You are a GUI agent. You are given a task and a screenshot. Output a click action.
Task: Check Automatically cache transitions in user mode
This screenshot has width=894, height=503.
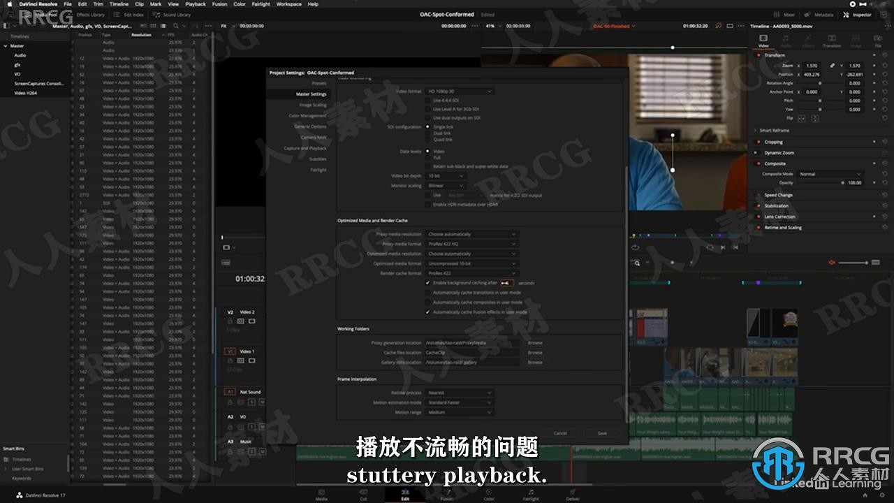(x=428, y=292)
